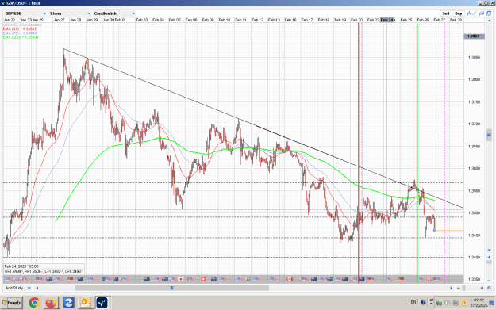The width and height of the screenshot is (496, 310).
Task: Click the horizontal time scrollbar thumb
Action: click(171, 288)
